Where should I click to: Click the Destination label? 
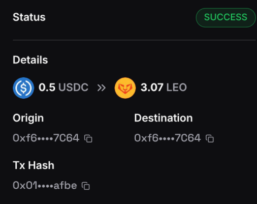[164, 118]
